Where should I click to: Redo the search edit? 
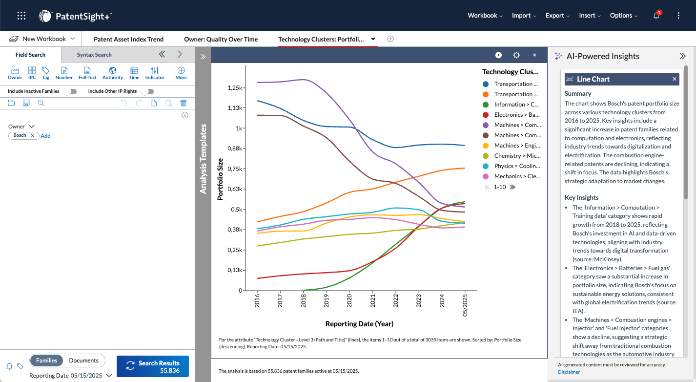tap(139, 103)
